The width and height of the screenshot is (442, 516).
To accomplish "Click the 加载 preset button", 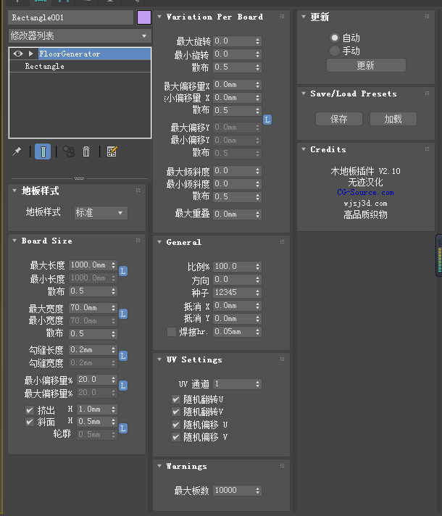I will (x=393, y=119).
